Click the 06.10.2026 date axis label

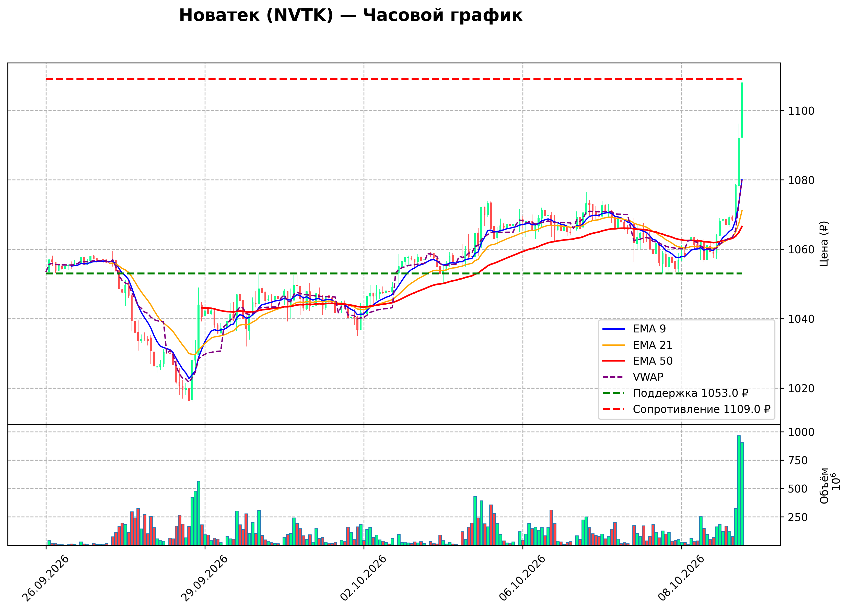pos(522,578)
